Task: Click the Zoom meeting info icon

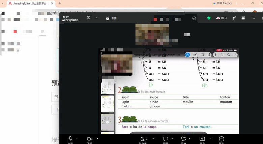Action: [x=89, y=17]
